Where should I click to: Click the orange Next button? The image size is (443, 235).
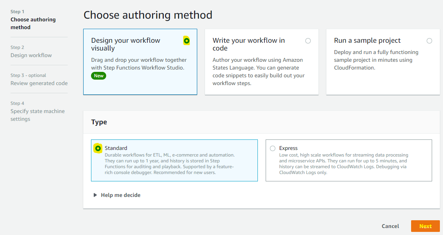point(425,226)
